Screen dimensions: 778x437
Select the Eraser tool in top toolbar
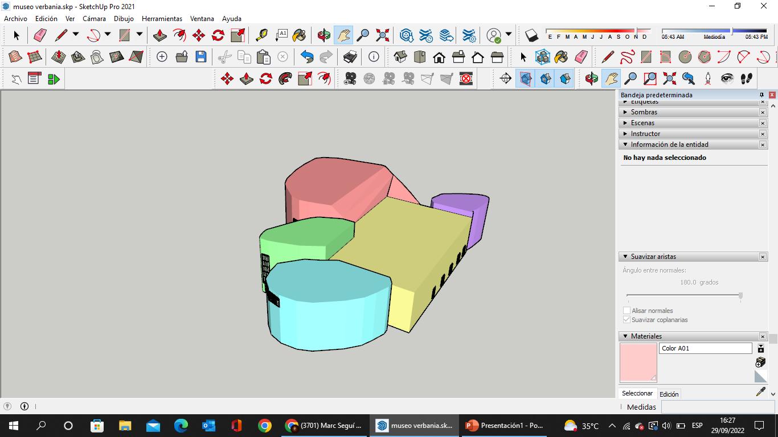click(x=40, y=35)
